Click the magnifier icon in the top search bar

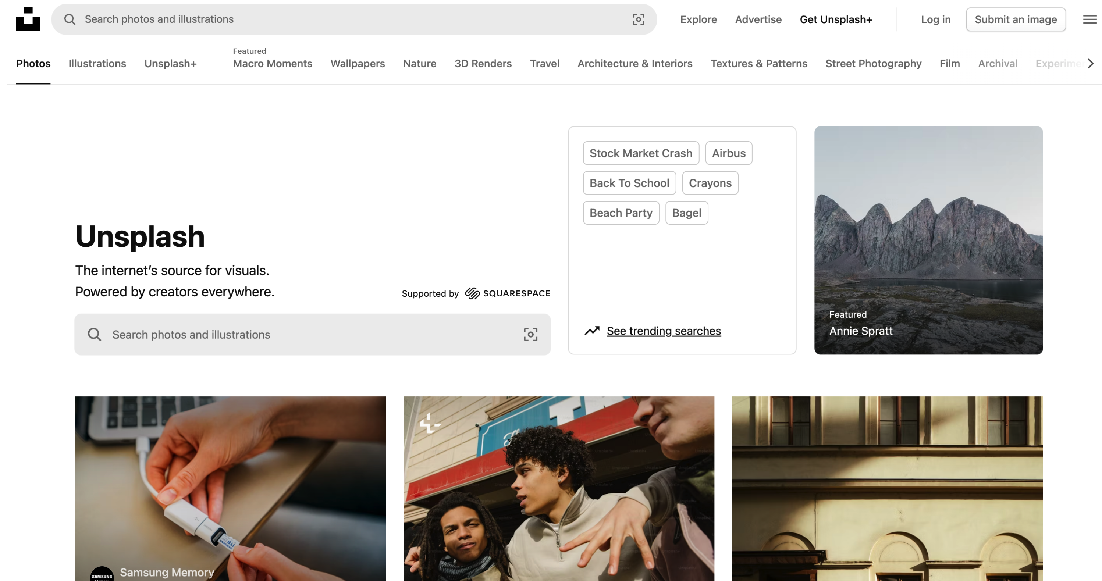tap(70, 19)
